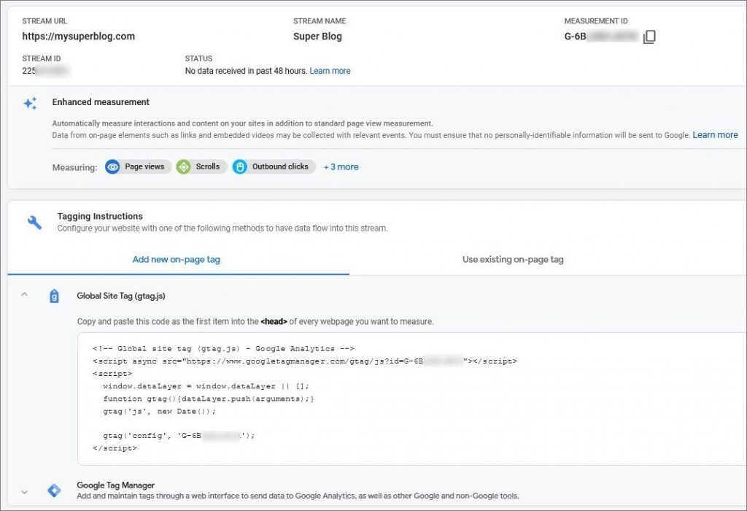
Task: Open the Use existing on-page tag tab
Action: (512, 259)
